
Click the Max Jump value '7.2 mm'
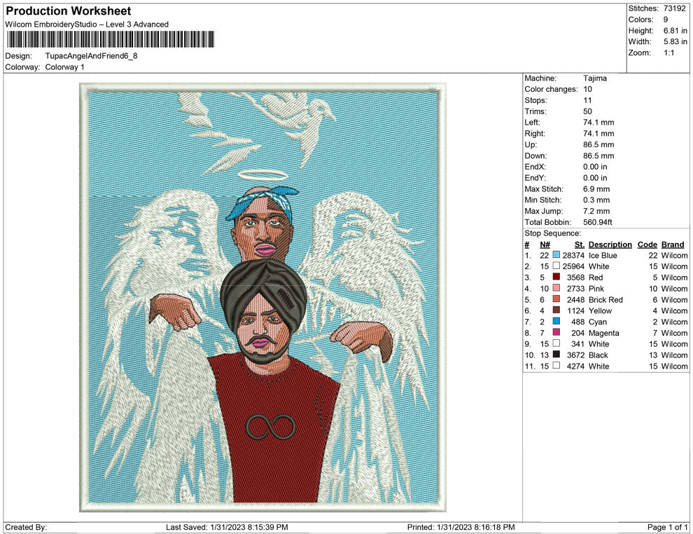(596, 211)
